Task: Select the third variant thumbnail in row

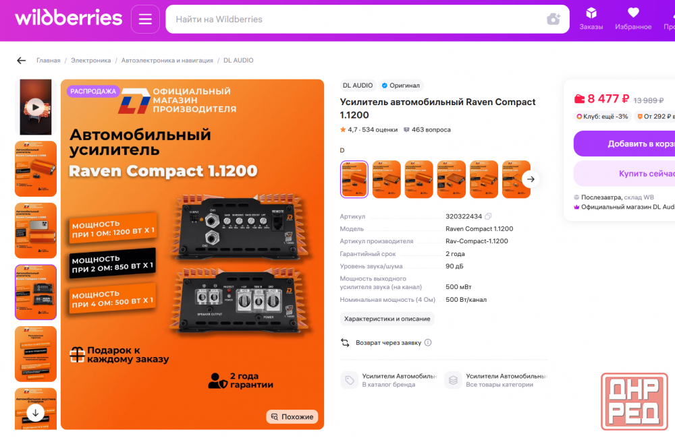Action: [419, 179]
